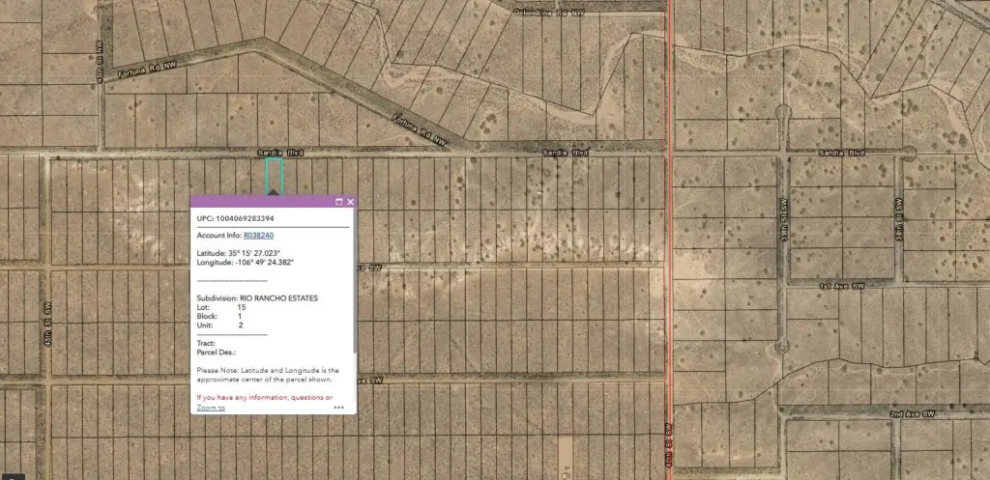Click the cul-de-sac ending Sandia Blvd
The width and height of the screenshot is (990, 480).
[909, 153]
